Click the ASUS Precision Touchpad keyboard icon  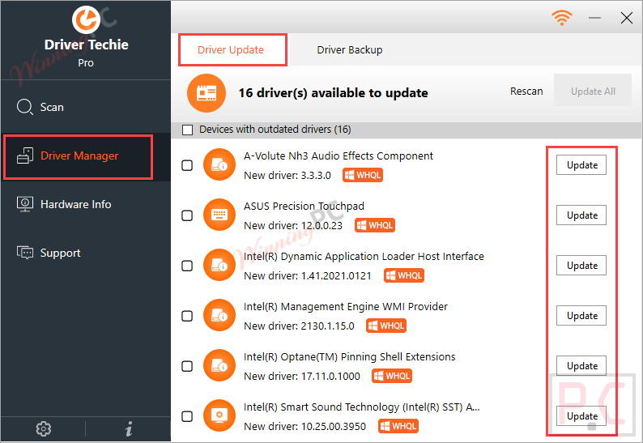[219, 215]
